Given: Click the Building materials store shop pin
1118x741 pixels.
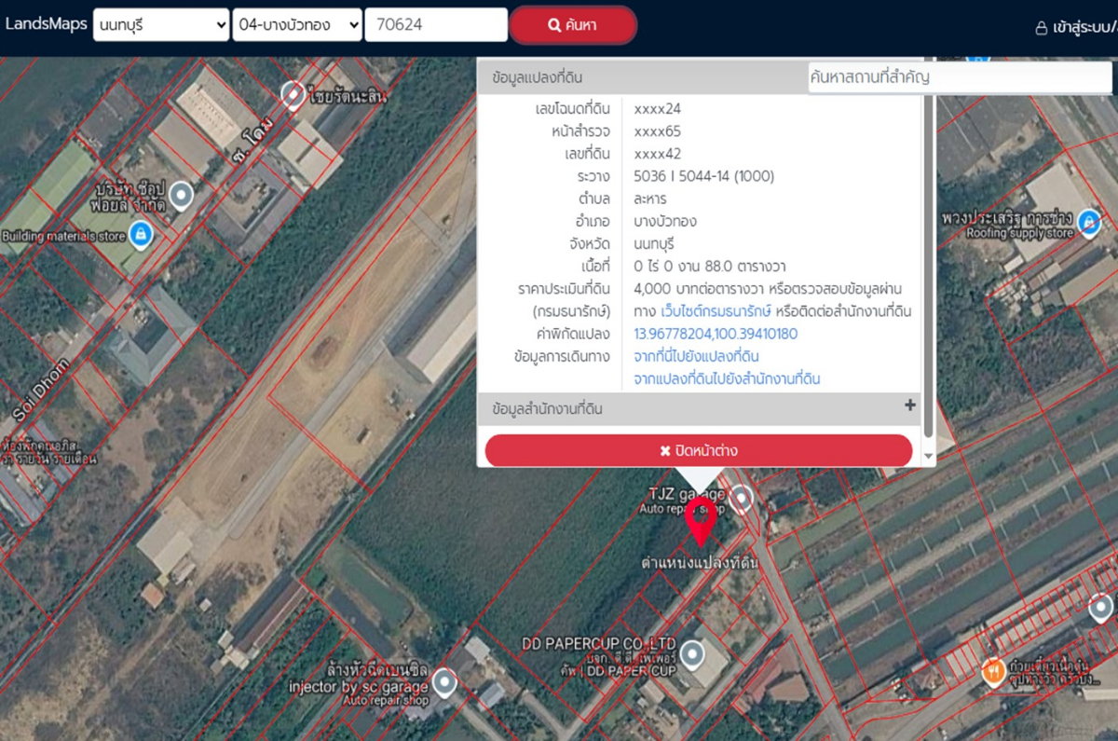Looking at the screenshot, I should pos(140,235).
